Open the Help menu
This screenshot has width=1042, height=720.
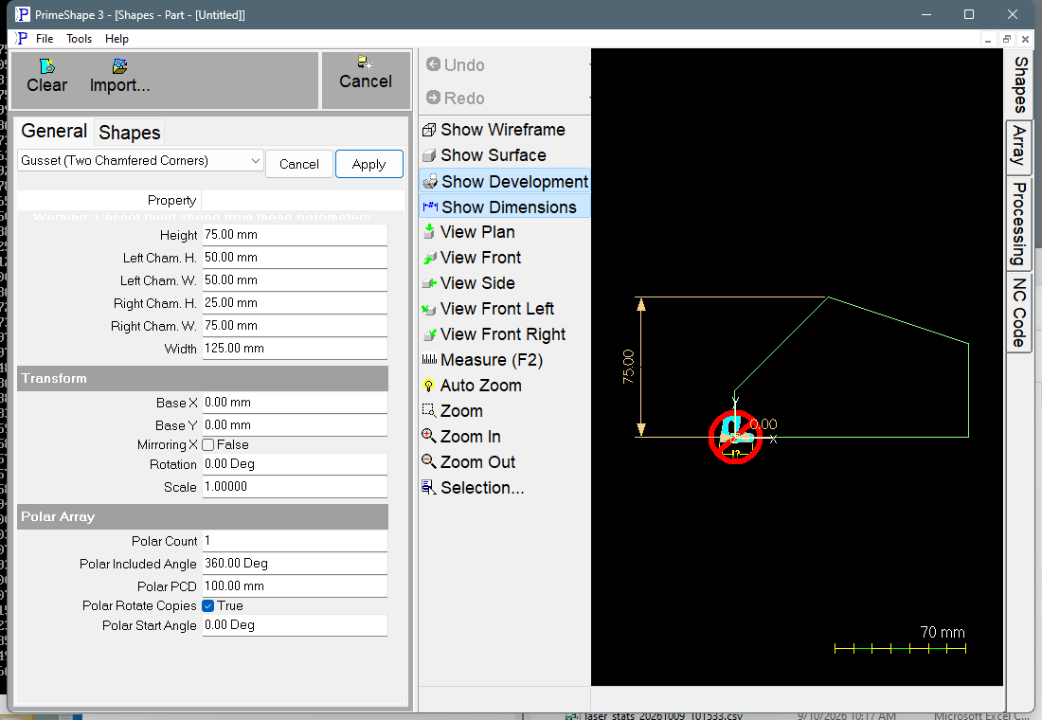click(117, 39)
